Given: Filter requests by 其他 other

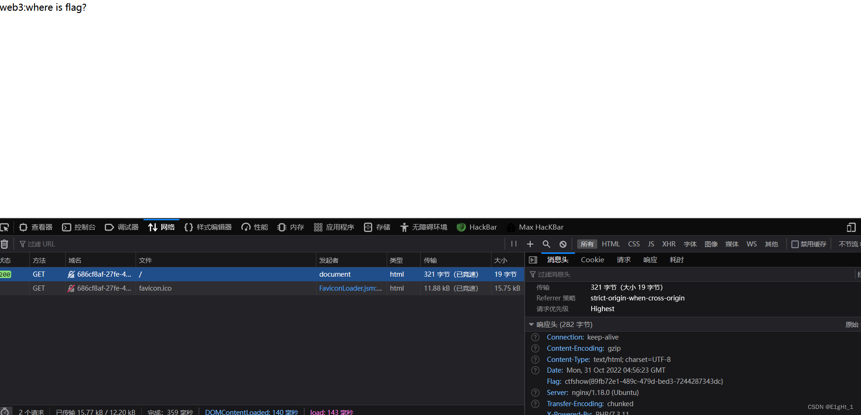Looking at the screenshot, I should pyautogui.click(x=772, y=244).
